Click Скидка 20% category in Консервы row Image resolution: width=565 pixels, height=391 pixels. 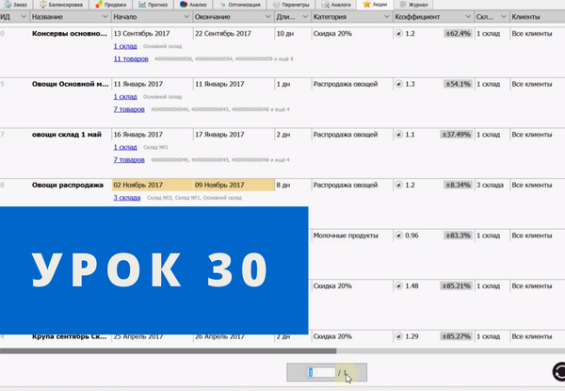332,34
